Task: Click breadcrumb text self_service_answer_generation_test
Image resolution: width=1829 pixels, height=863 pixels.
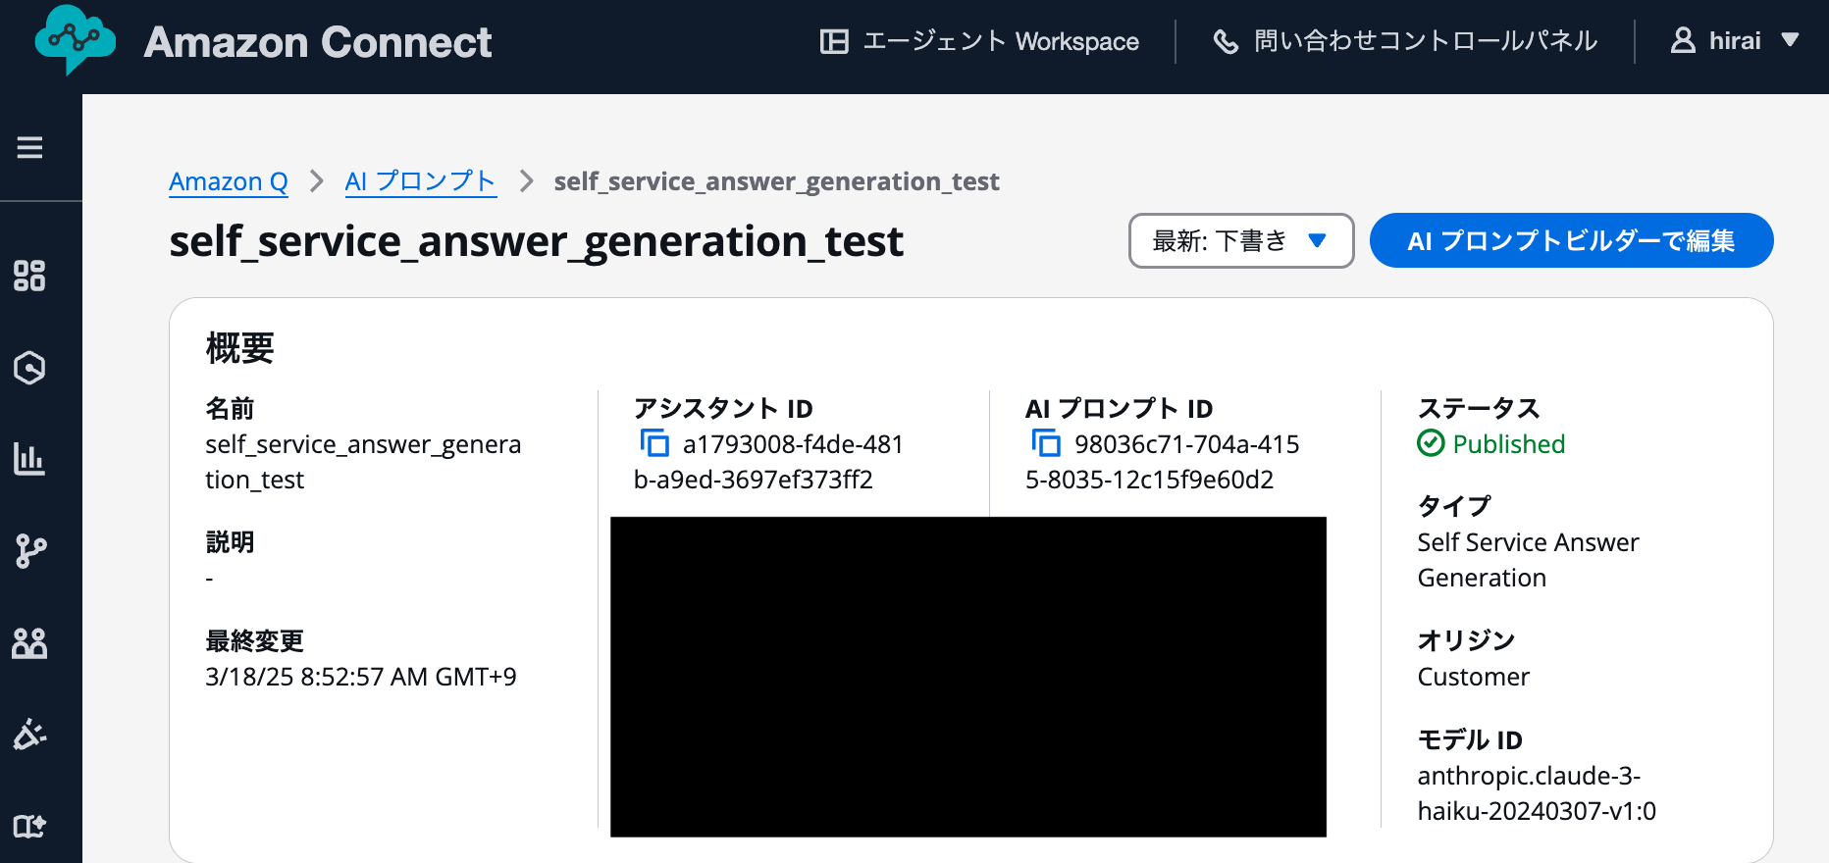Action: [776, 181]
